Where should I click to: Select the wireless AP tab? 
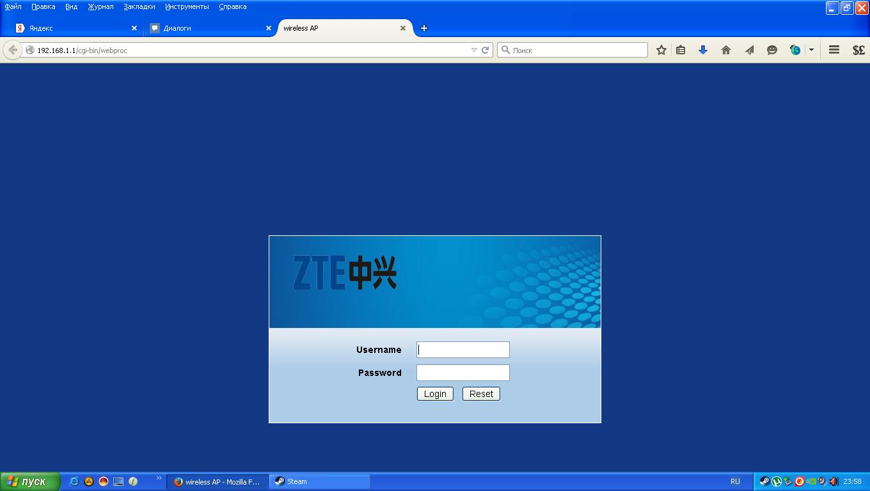point(345,28)
